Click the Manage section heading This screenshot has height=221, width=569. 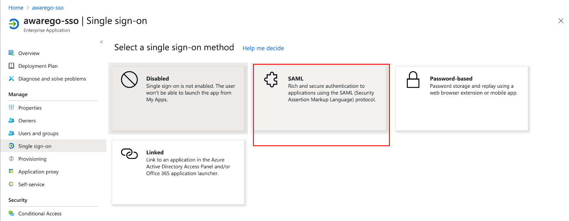(x=18, y=94)
